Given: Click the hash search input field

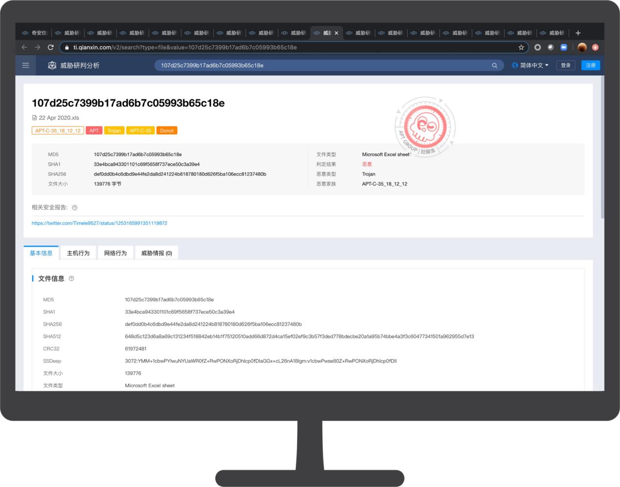Looking at the screenshot, I should [323, 66].
